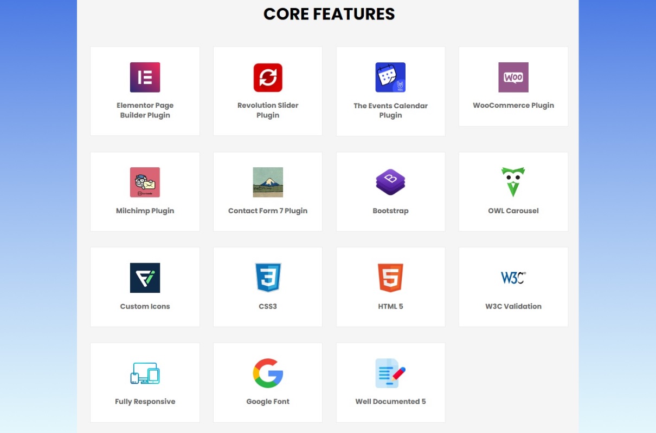Click the Google G logo icon
Image resolution: width=656 pixels, height=433 pixels.
pyautogui.click(x=268, y=373)
